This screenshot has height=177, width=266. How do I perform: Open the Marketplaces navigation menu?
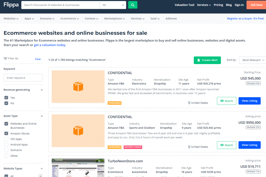[114, 18]
